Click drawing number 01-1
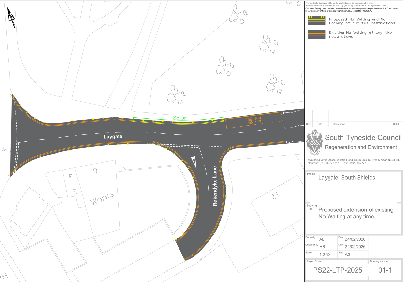 (x=385, y=270)
